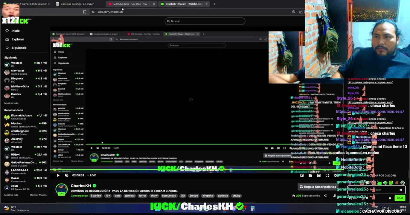410x215 pixels.
Task: Select the chuky tag
Action: [237, 196]
